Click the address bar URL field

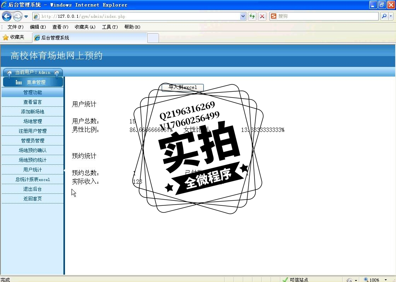click(x=140, y=16)
